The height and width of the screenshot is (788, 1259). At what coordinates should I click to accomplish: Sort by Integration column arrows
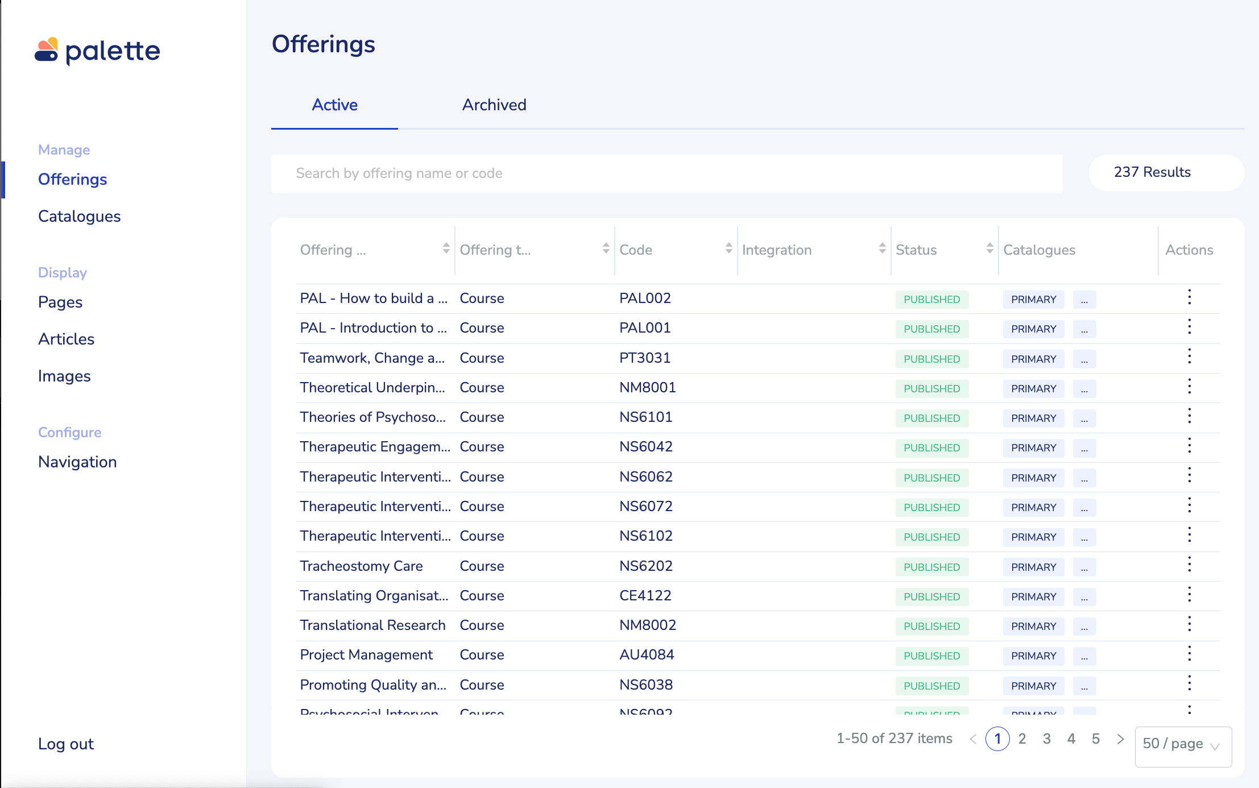tap(882, 248)
